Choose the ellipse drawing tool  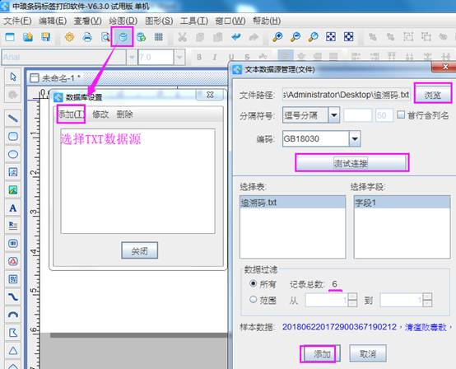coord(13,154)
